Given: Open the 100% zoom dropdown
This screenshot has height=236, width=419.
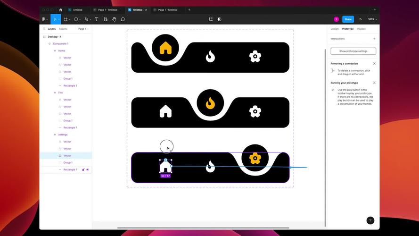Looking at the screenshot, I should [372, 19].
